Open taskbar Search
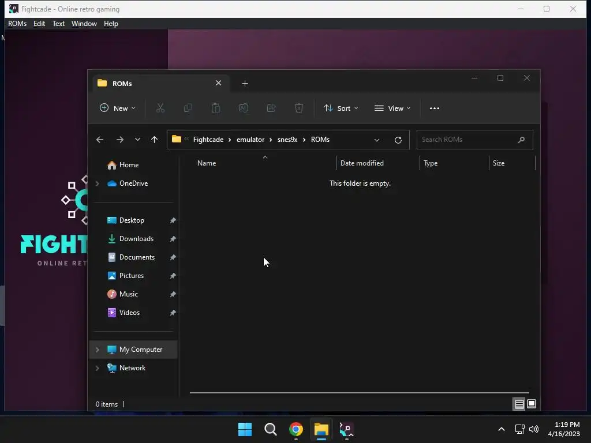Screen dimensions: 591x443 [x=271, y=429]
